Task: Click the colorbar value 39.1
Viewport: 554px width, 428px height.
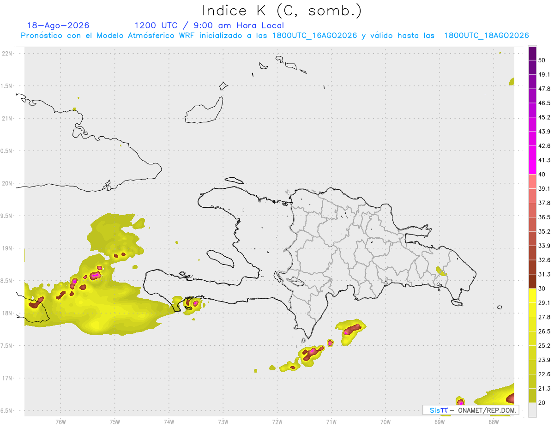Action: tap(544, 189)
